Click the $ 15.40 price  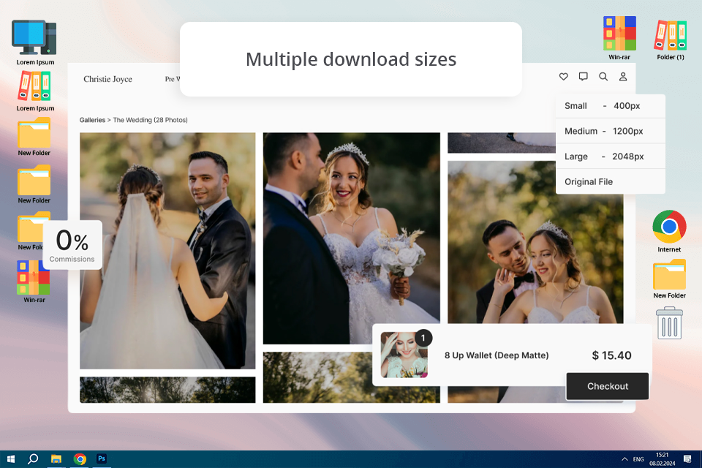(x=611, y=355)
